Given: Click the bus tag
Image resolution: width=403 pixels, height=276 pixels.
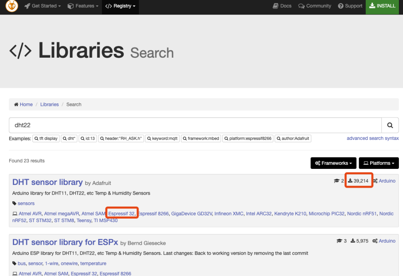Looking at the screenshot, I should click(x=22, y=263).
